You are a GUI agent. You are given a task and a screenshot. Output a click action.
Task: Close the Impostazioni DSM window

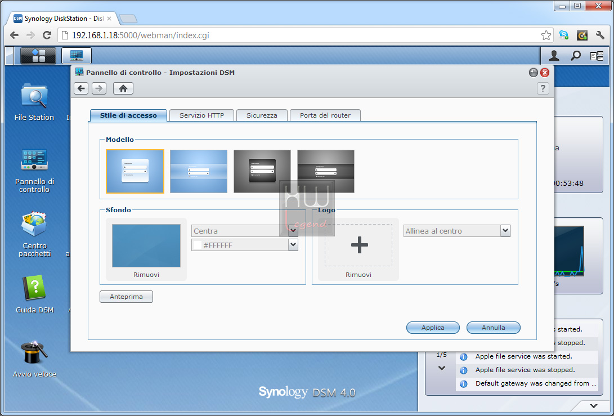pyautogui.click(x=545, y=73)
